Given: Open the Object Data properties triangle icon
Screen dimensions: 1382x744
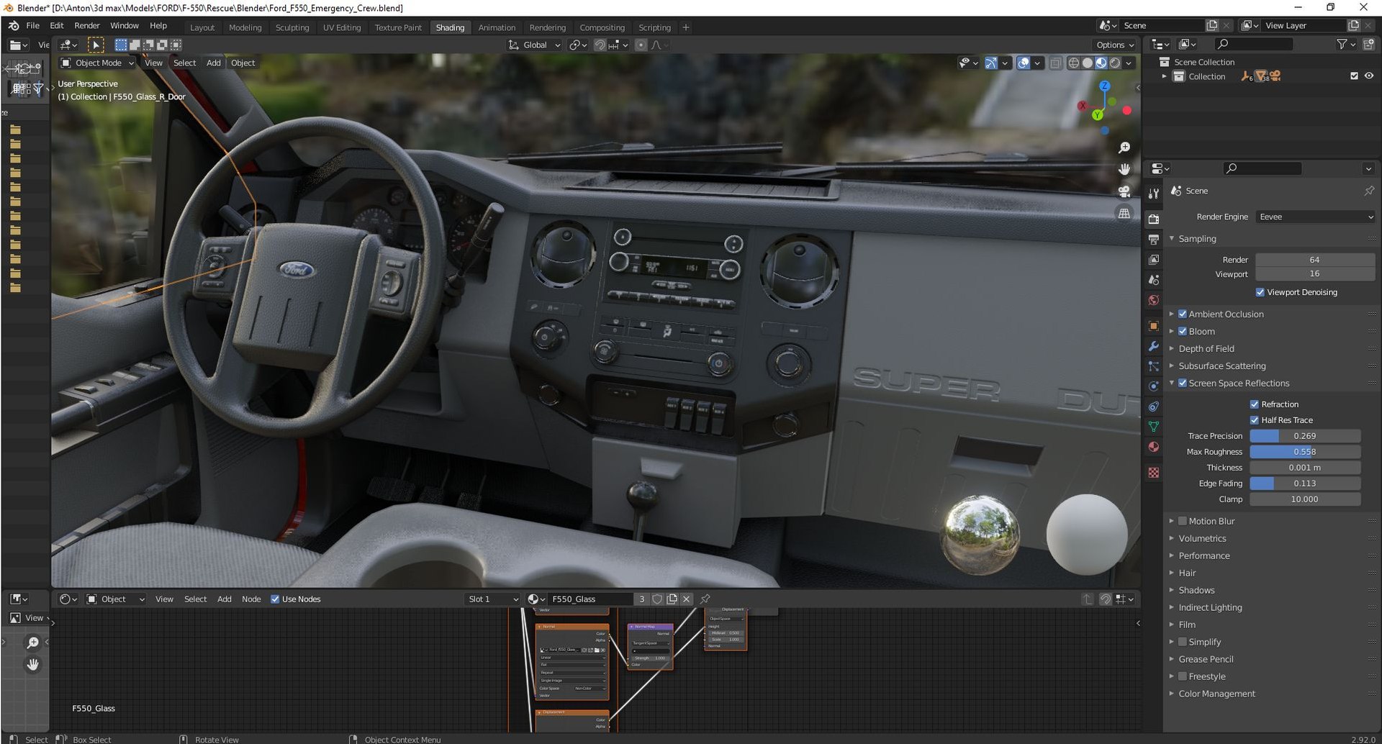Looking at the screenshot, I should pyautogui.click(x=1154, y=427).
